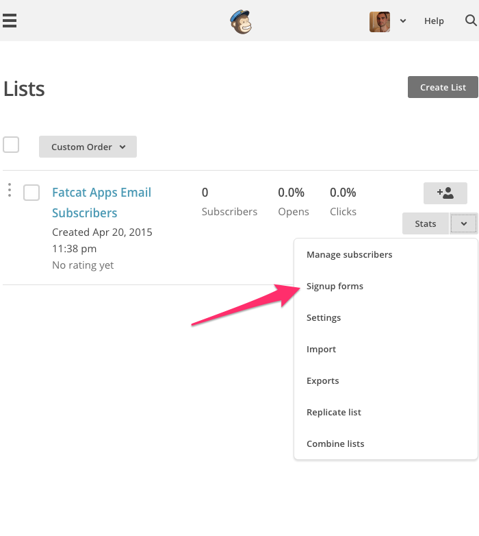Toggle the select-all lists checkbox
The width and height of the screenshot is (479, 536).
point(11,145)
